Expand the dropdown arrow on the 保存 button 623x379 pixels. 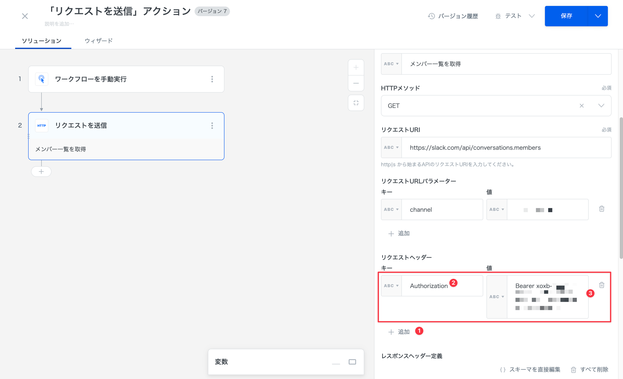[598, 16]
